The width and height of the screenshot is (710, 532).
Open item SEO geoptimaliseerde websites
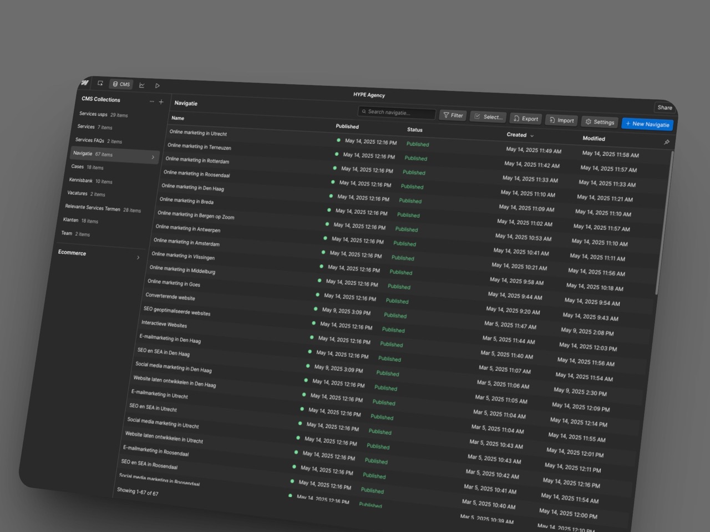coord(177,311)
